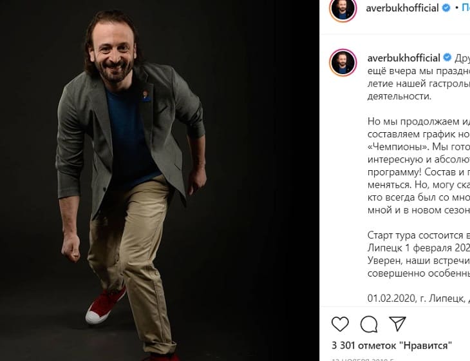Open the profile avatar in the post header
The height and width of the screenshot is (361, 470).
click(343, 10)
